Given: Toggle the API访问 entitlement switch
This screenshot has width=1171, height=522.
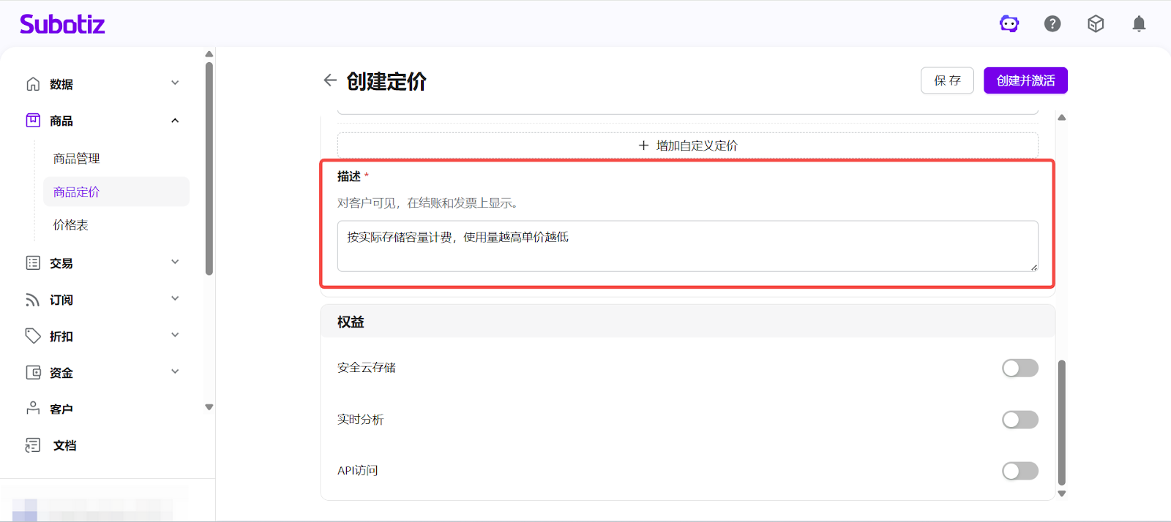Looking at the screenshot, I should 1020,471.
